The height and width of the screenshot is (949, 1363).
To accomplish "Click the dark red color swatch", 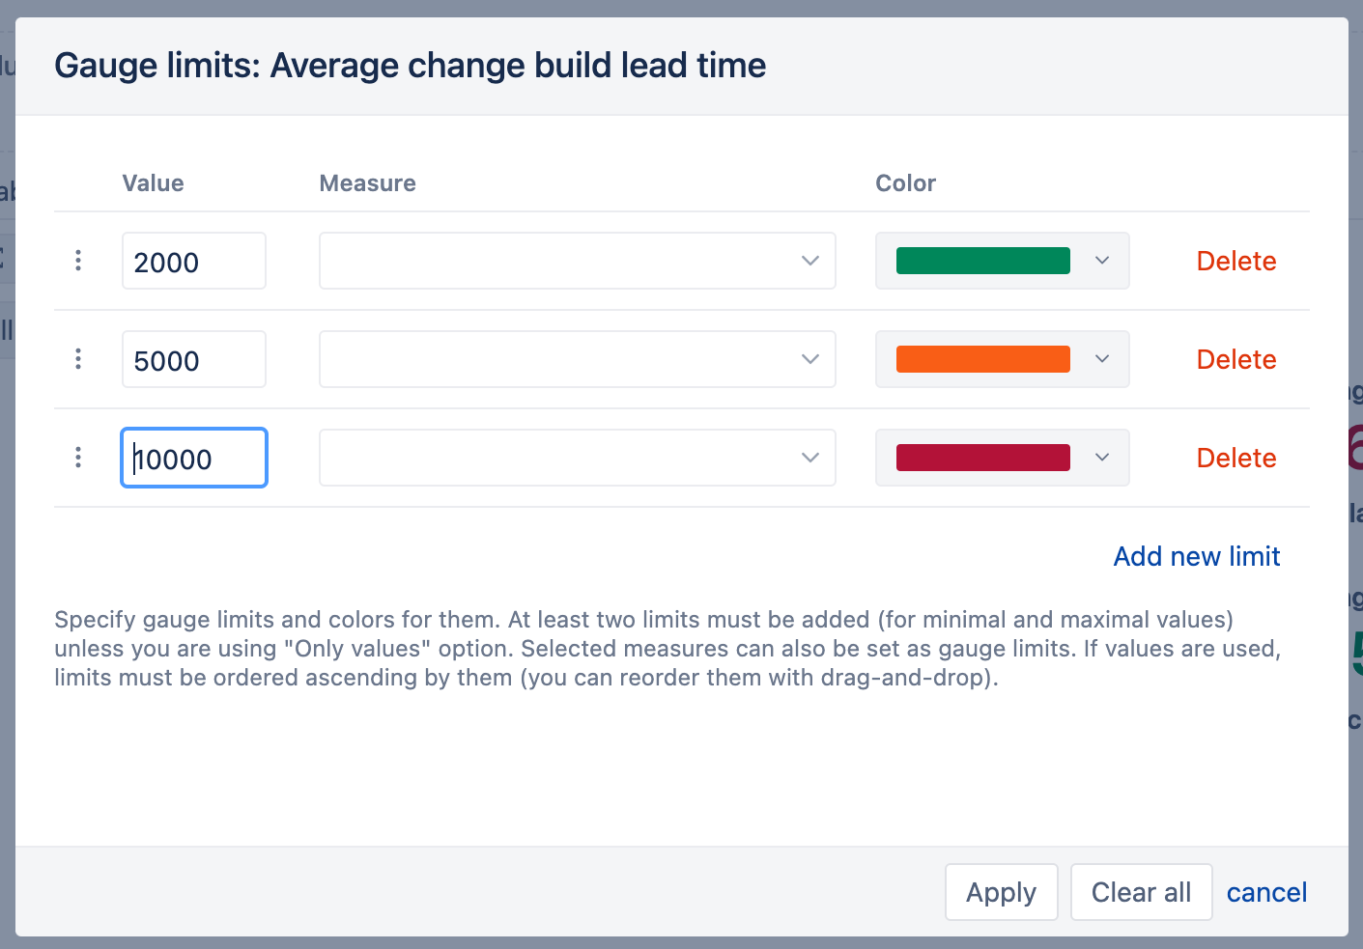I will 982,458.
